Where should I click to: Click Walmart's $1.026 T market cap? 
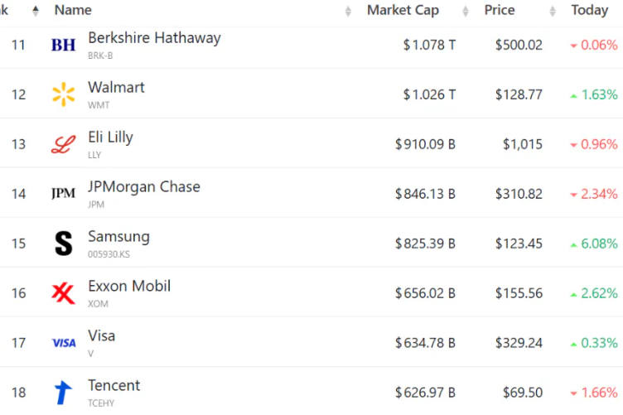[x=429, y=94]
